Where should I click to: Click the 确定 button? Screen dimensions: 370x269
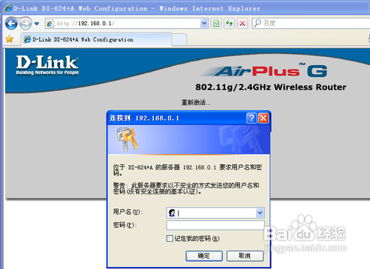point(204,256)
